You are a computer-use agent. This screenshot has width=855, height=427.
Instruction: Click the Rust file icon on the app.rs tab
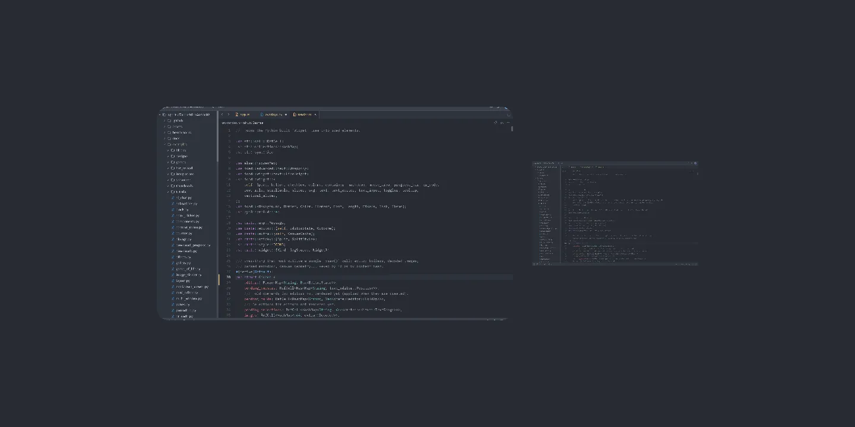[x=236, y=114]
